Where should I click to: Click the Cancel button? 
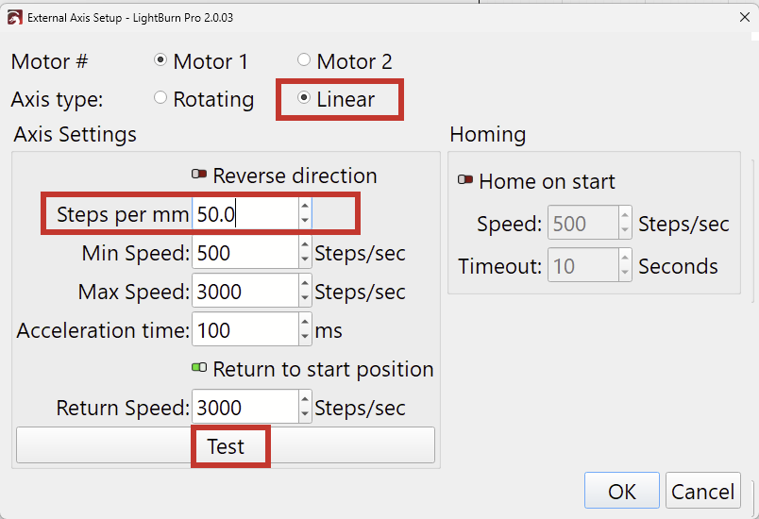(x=702, y=492)
